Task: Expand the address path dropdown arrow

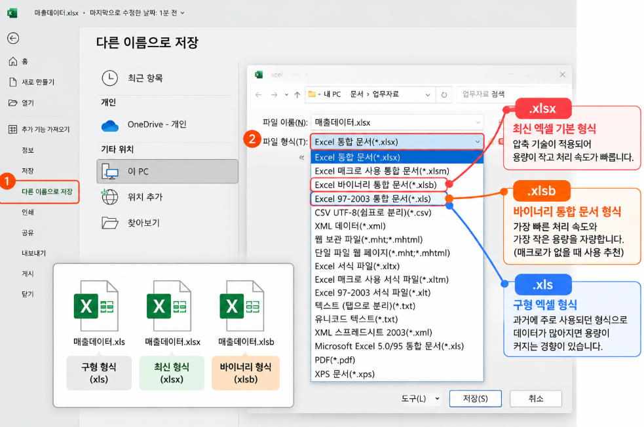Action: pyautogui.click(x=428, y=95)
